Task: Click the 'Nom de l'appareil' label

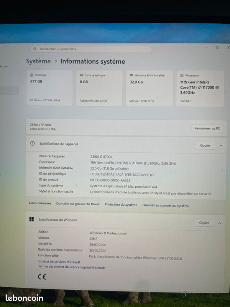Action: [52, 156]
